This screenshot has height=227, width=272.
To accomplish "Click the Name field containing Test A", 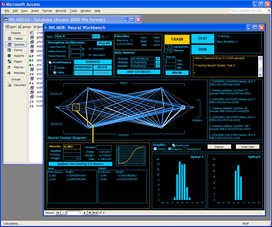I will pos(73,36).
